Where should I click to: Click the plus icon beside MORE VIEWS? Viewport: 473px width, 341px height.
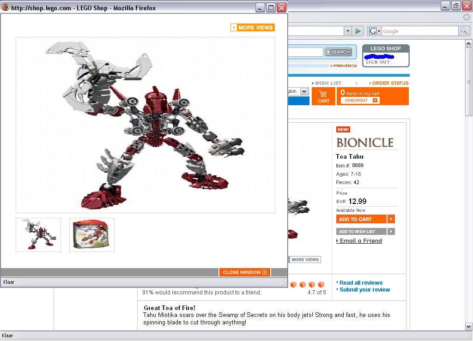click(x=234, y=28)
